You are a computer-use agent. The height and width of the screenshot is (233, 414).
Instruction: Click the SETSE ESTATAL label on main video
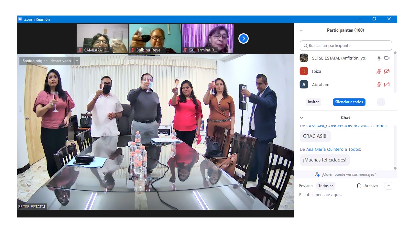(32, 206)
